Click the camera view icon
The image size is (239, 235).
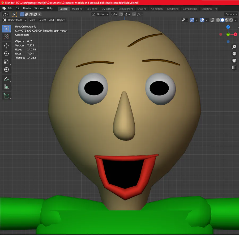click(234, 61)
